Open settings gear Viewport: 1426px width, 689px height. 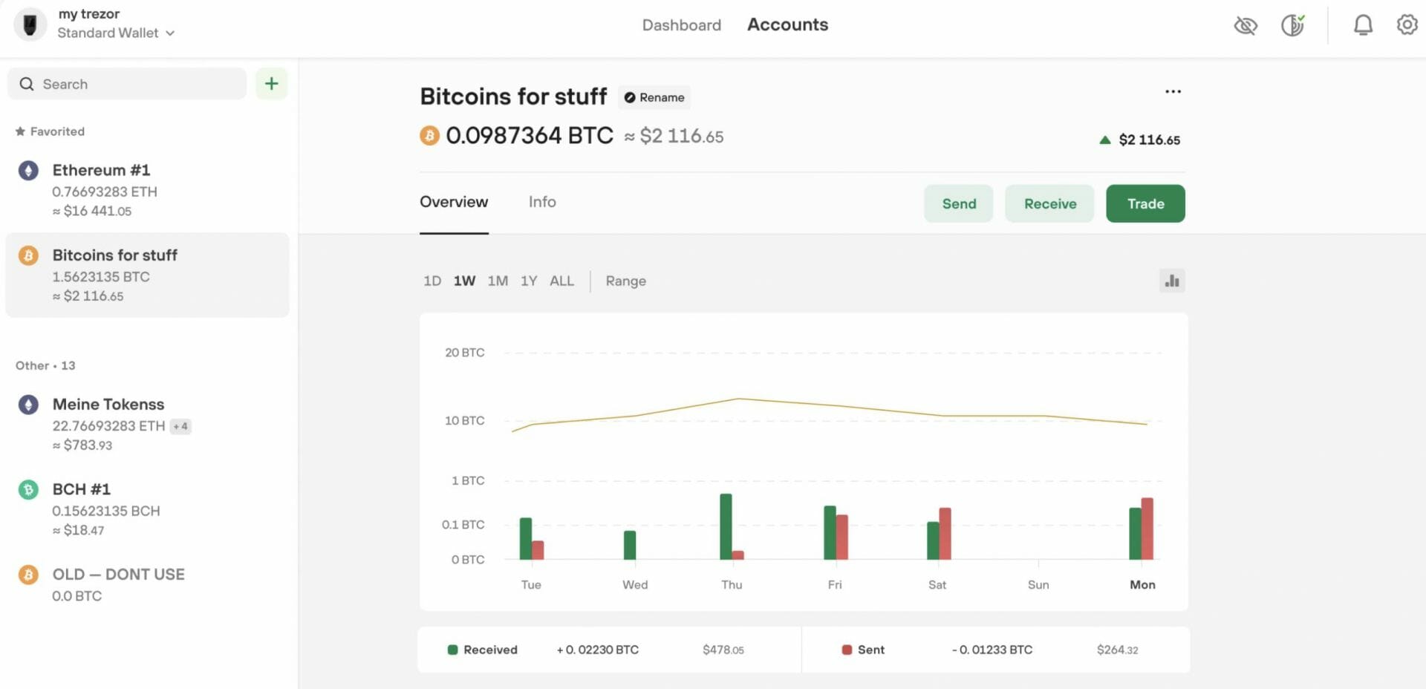(1407, 25)
